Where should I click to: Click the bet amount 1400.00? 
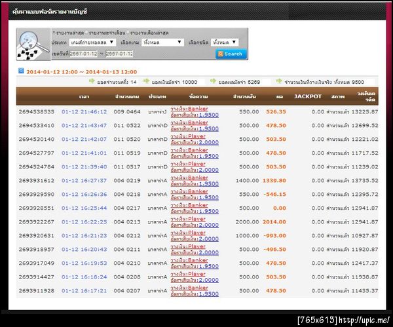[x=248, y=181]
